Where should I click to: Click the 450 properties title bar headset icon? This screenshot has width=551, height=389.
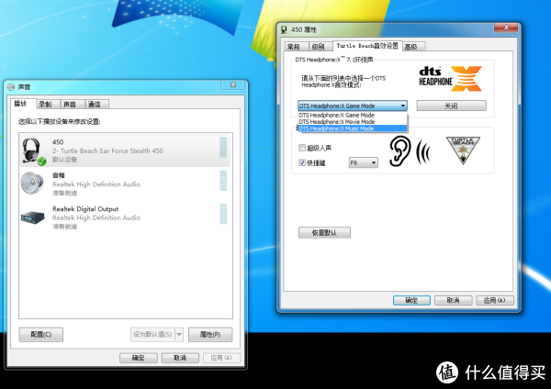284,30
